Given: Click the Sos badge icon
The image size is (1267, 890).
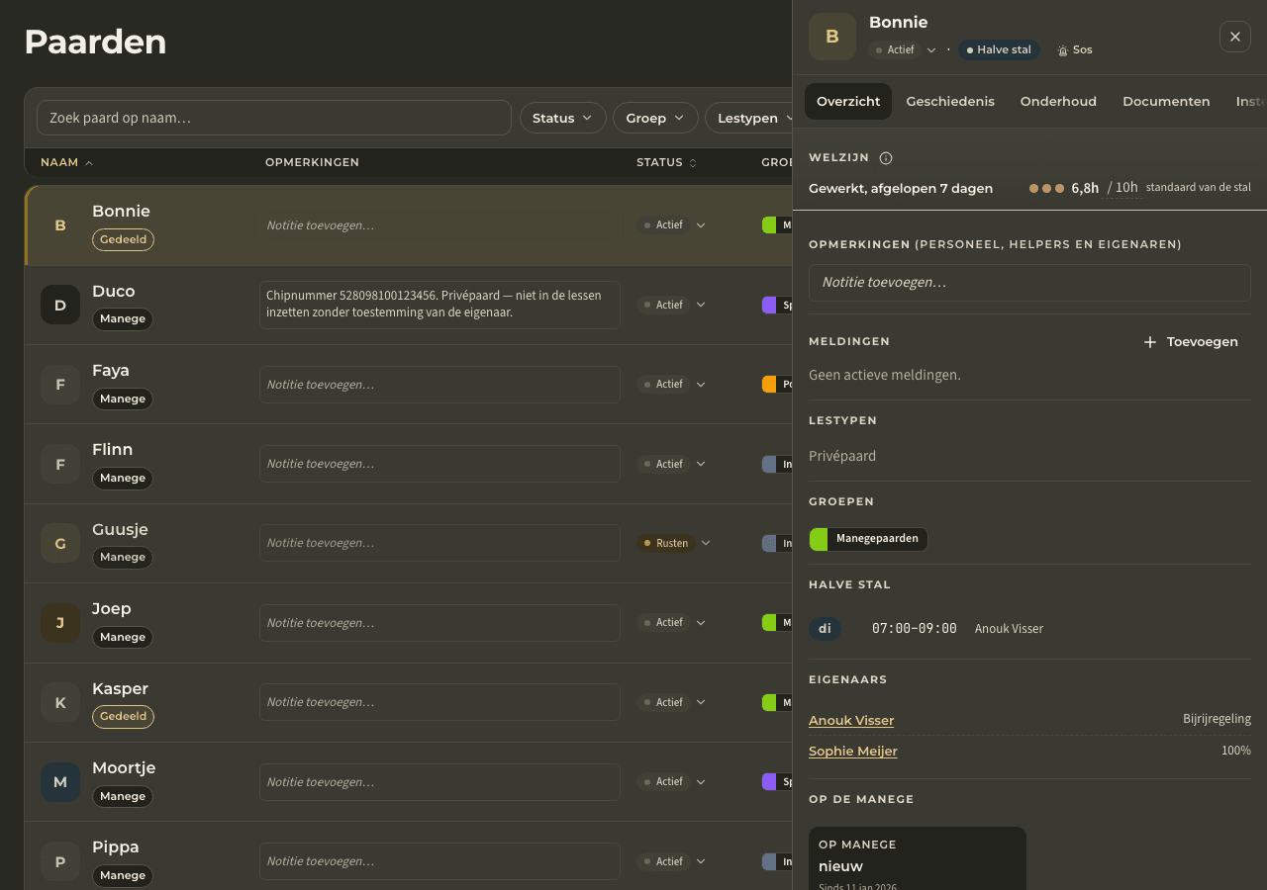Looking at the screenshot, I should pyautogui.click(x=1063, y=50).
